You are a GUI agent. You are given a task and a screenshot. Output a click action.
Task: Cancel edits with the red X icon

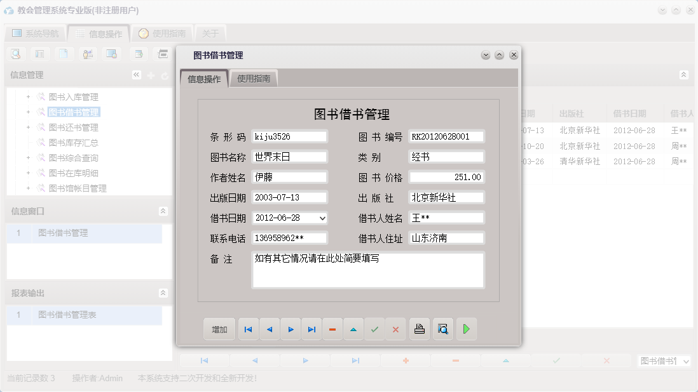tap(395, 329)
